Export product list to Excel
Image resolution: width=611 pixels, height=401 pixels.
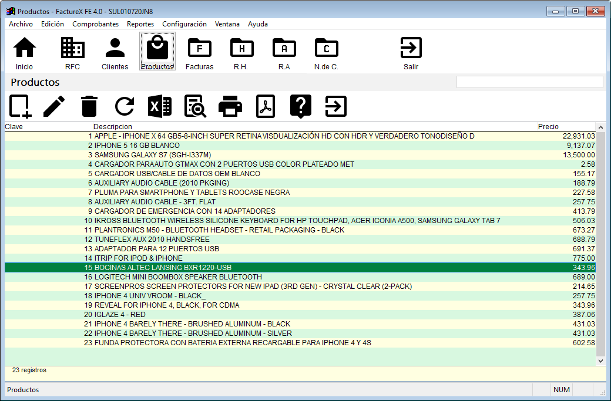click(159, 106)
